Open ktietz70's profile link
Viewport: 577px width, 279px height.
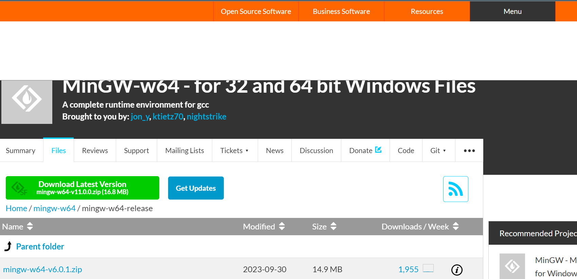[168, 116]
